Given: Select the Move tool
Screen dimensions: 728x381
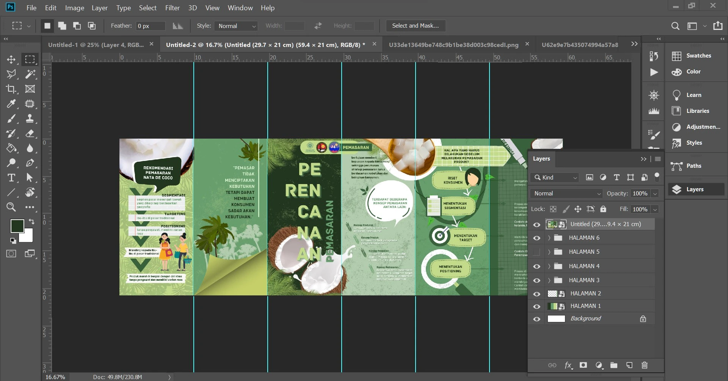Looking at the screenshot, I should tap(11, 59).
